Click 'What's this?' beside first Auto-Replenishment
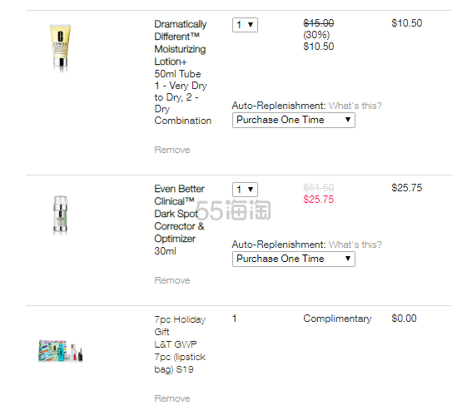 355,106
